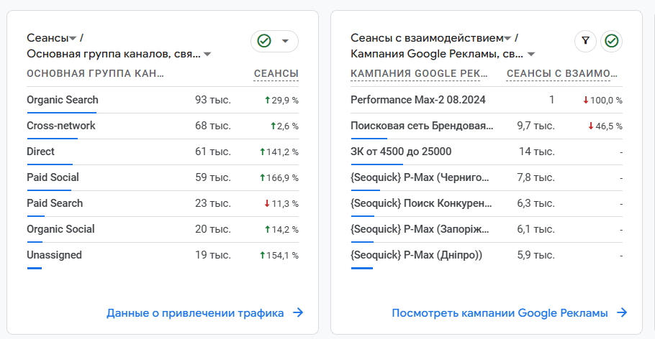Select the Direct channel row
Image resolution: width=655 pixels, height=339 pixels.
tap(163, 152)
